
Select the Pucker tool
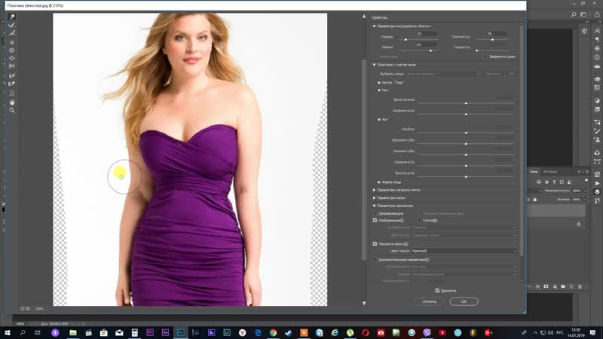12,50
